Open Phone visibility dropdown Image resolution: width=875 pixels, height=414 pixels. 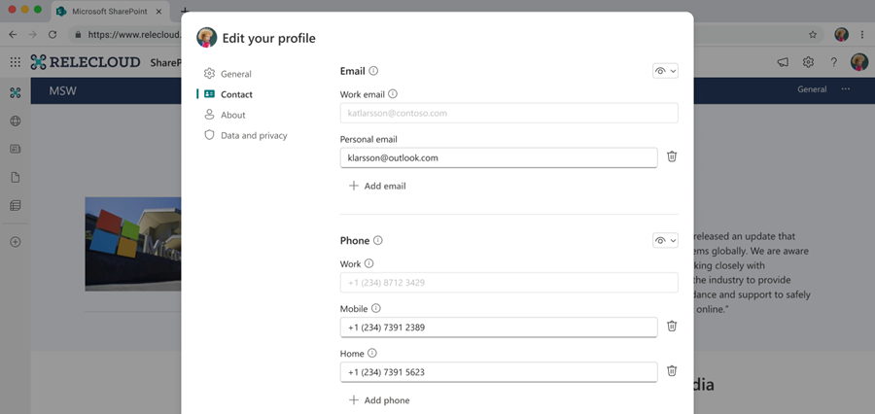click(x=665, y=240)
